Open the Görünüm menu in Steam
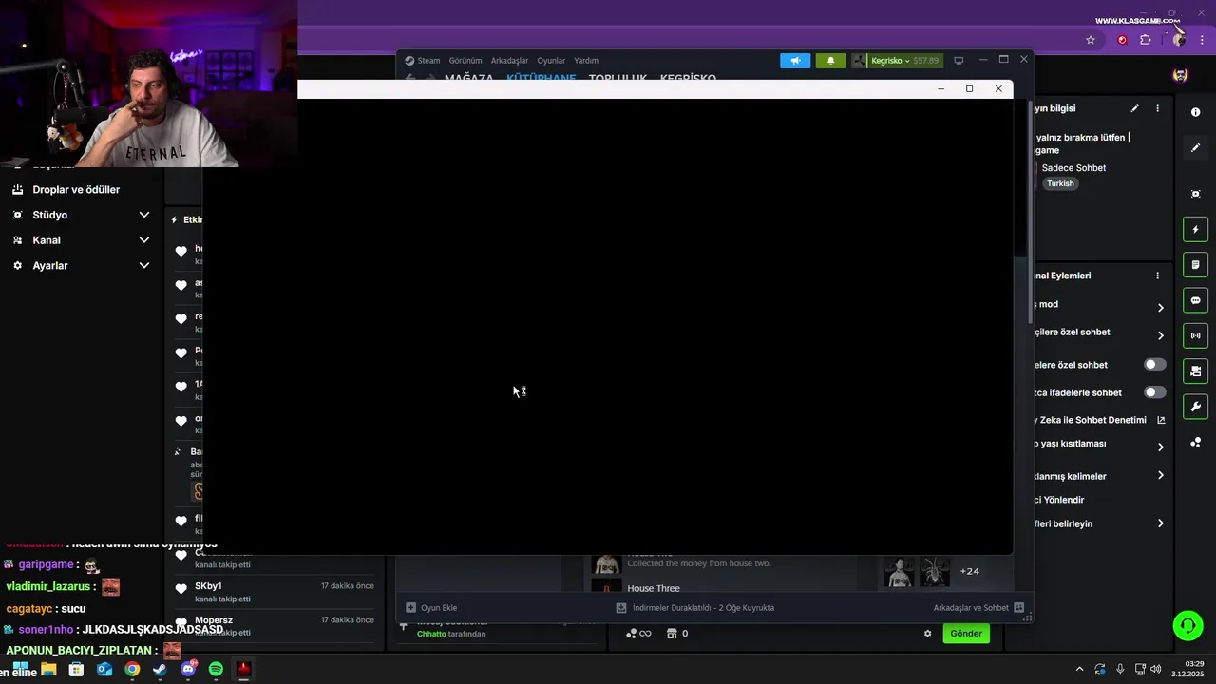This screenshot has width=1216, height=684. click(x=465, y=61)
